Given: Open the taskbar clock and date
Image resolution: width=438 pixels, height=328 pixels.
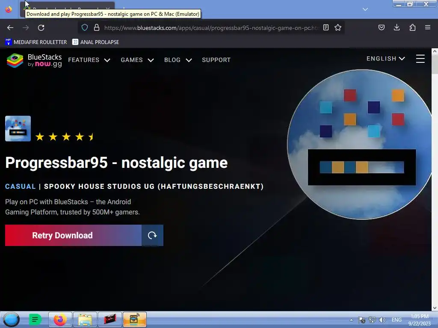Looking at the screenshot, I should point(420,320).
